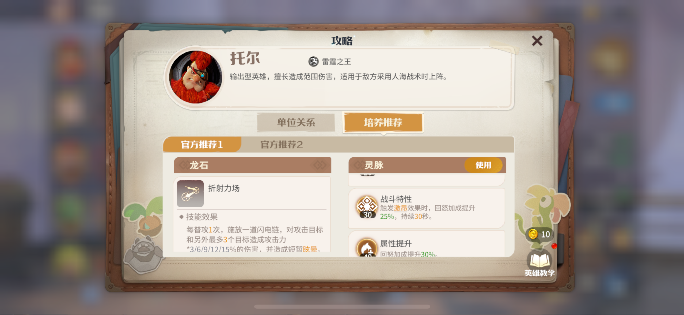This screenshot has height=315, width=684.
Task: Click the 龙石 section header
Action: tap(252, 165)
